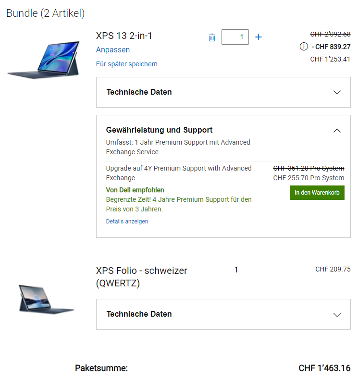Viewport: 358px width, 382px height.
Task: Click the Technische Daten heading under XPS 13
Action: pos(139,92)
